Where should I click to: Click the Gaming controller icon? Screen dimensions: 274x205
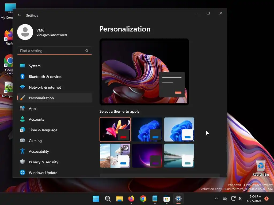[22, 140]
